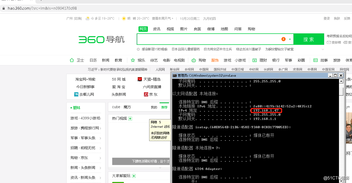This screenshot has height=183, width=352.
Task: Click the 360导航 logo
Action: point(102,39)
